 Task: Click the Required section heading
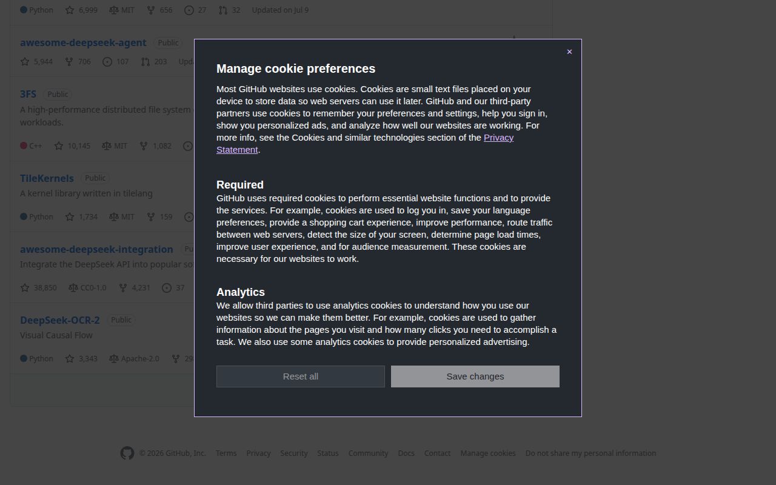click(240, 185)
